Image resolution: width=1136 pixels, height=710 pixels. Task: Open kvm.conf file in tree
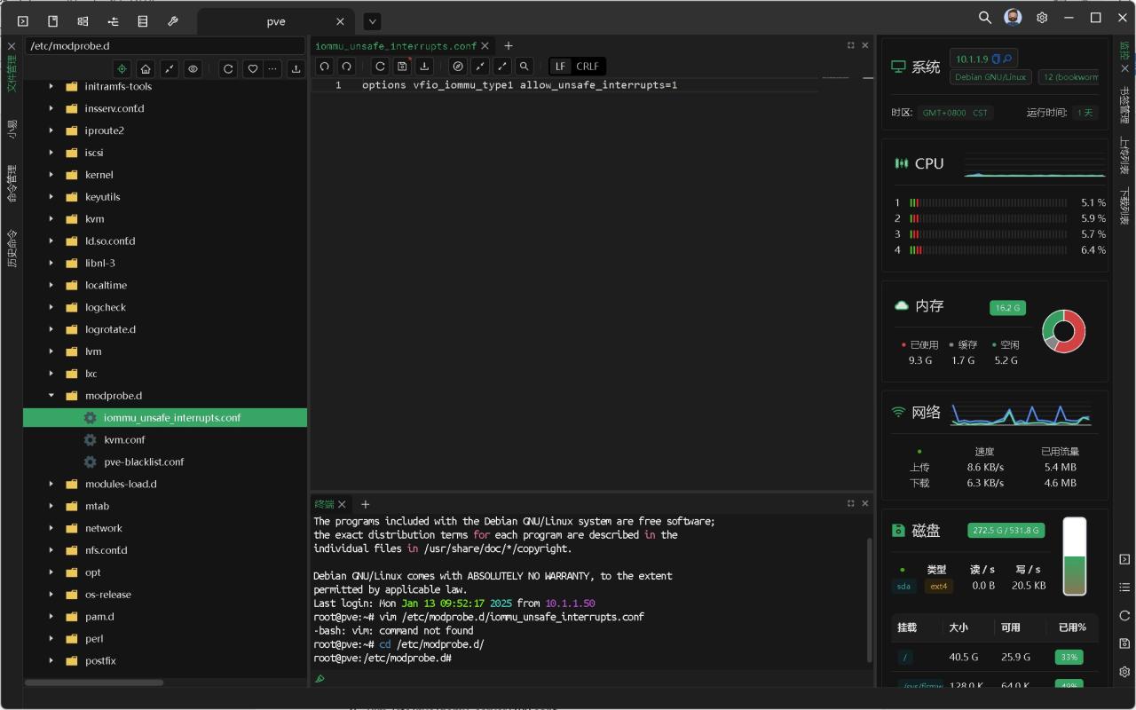coord(124,440)
